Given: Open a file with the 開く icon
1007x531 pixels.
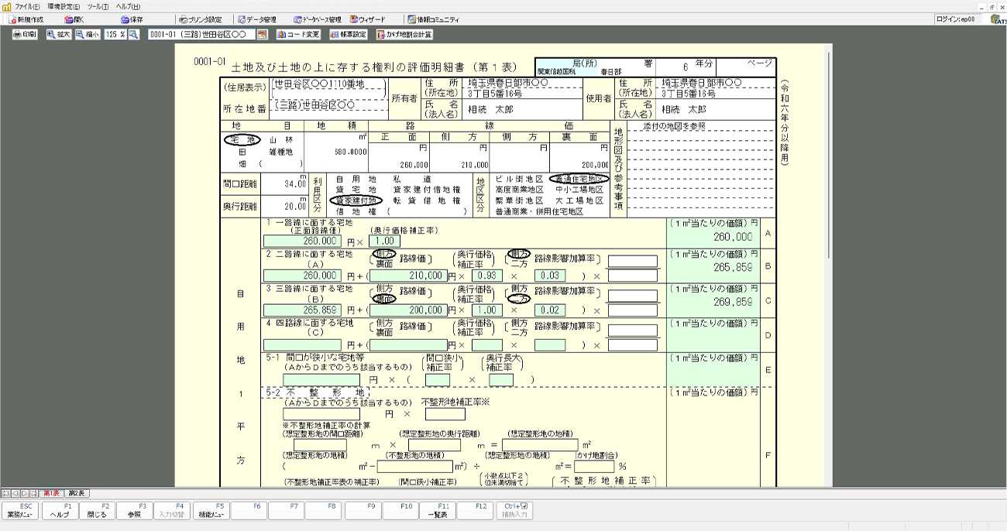Looking at the screenshot, I should [74, 19].
